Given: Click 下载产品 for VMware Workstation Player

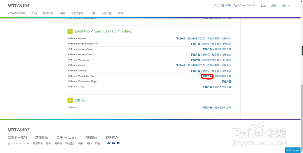Looking at the screenshot, I should (226, 82).
